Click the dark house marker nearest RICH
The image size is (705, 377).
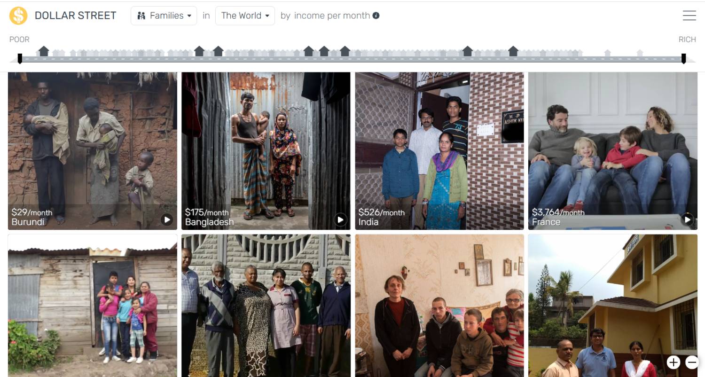pyautogui.click(x=513, y=51)
